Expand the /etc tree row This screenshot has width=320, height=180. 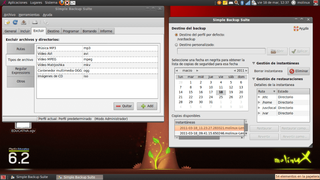click(x=259, y=97)
